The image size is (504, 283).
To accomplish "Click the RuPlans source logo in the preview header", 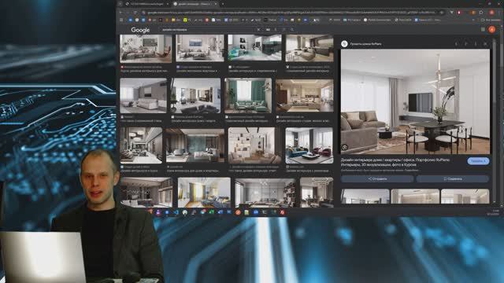I will click(x=344, y=44).
